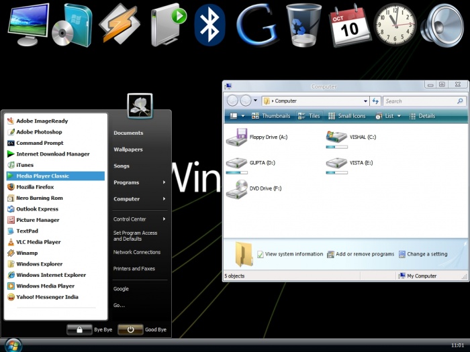Click the Forward arrow in Computer window
The width and height of the screenshot is (470, 352).
(x=246, y=101)
